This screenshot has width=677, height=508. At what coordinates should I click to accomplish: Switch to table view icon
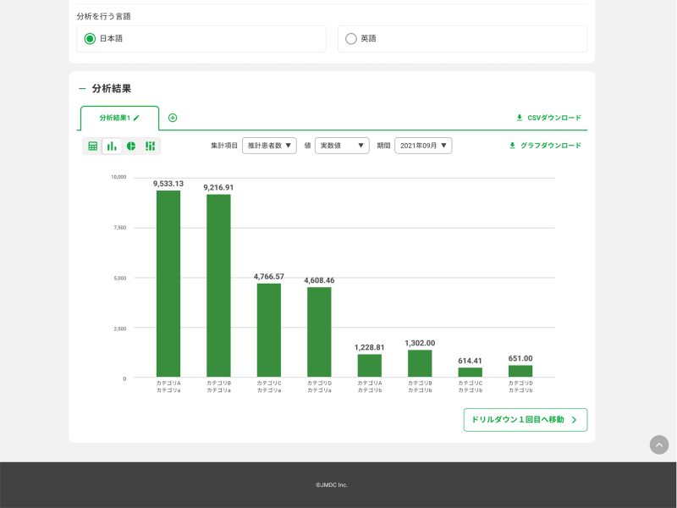coord(93,146)
